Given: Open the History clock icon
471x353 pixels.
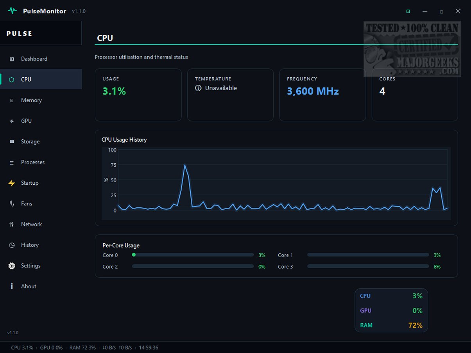Looking at the screenshot, I should coord(12,245).
